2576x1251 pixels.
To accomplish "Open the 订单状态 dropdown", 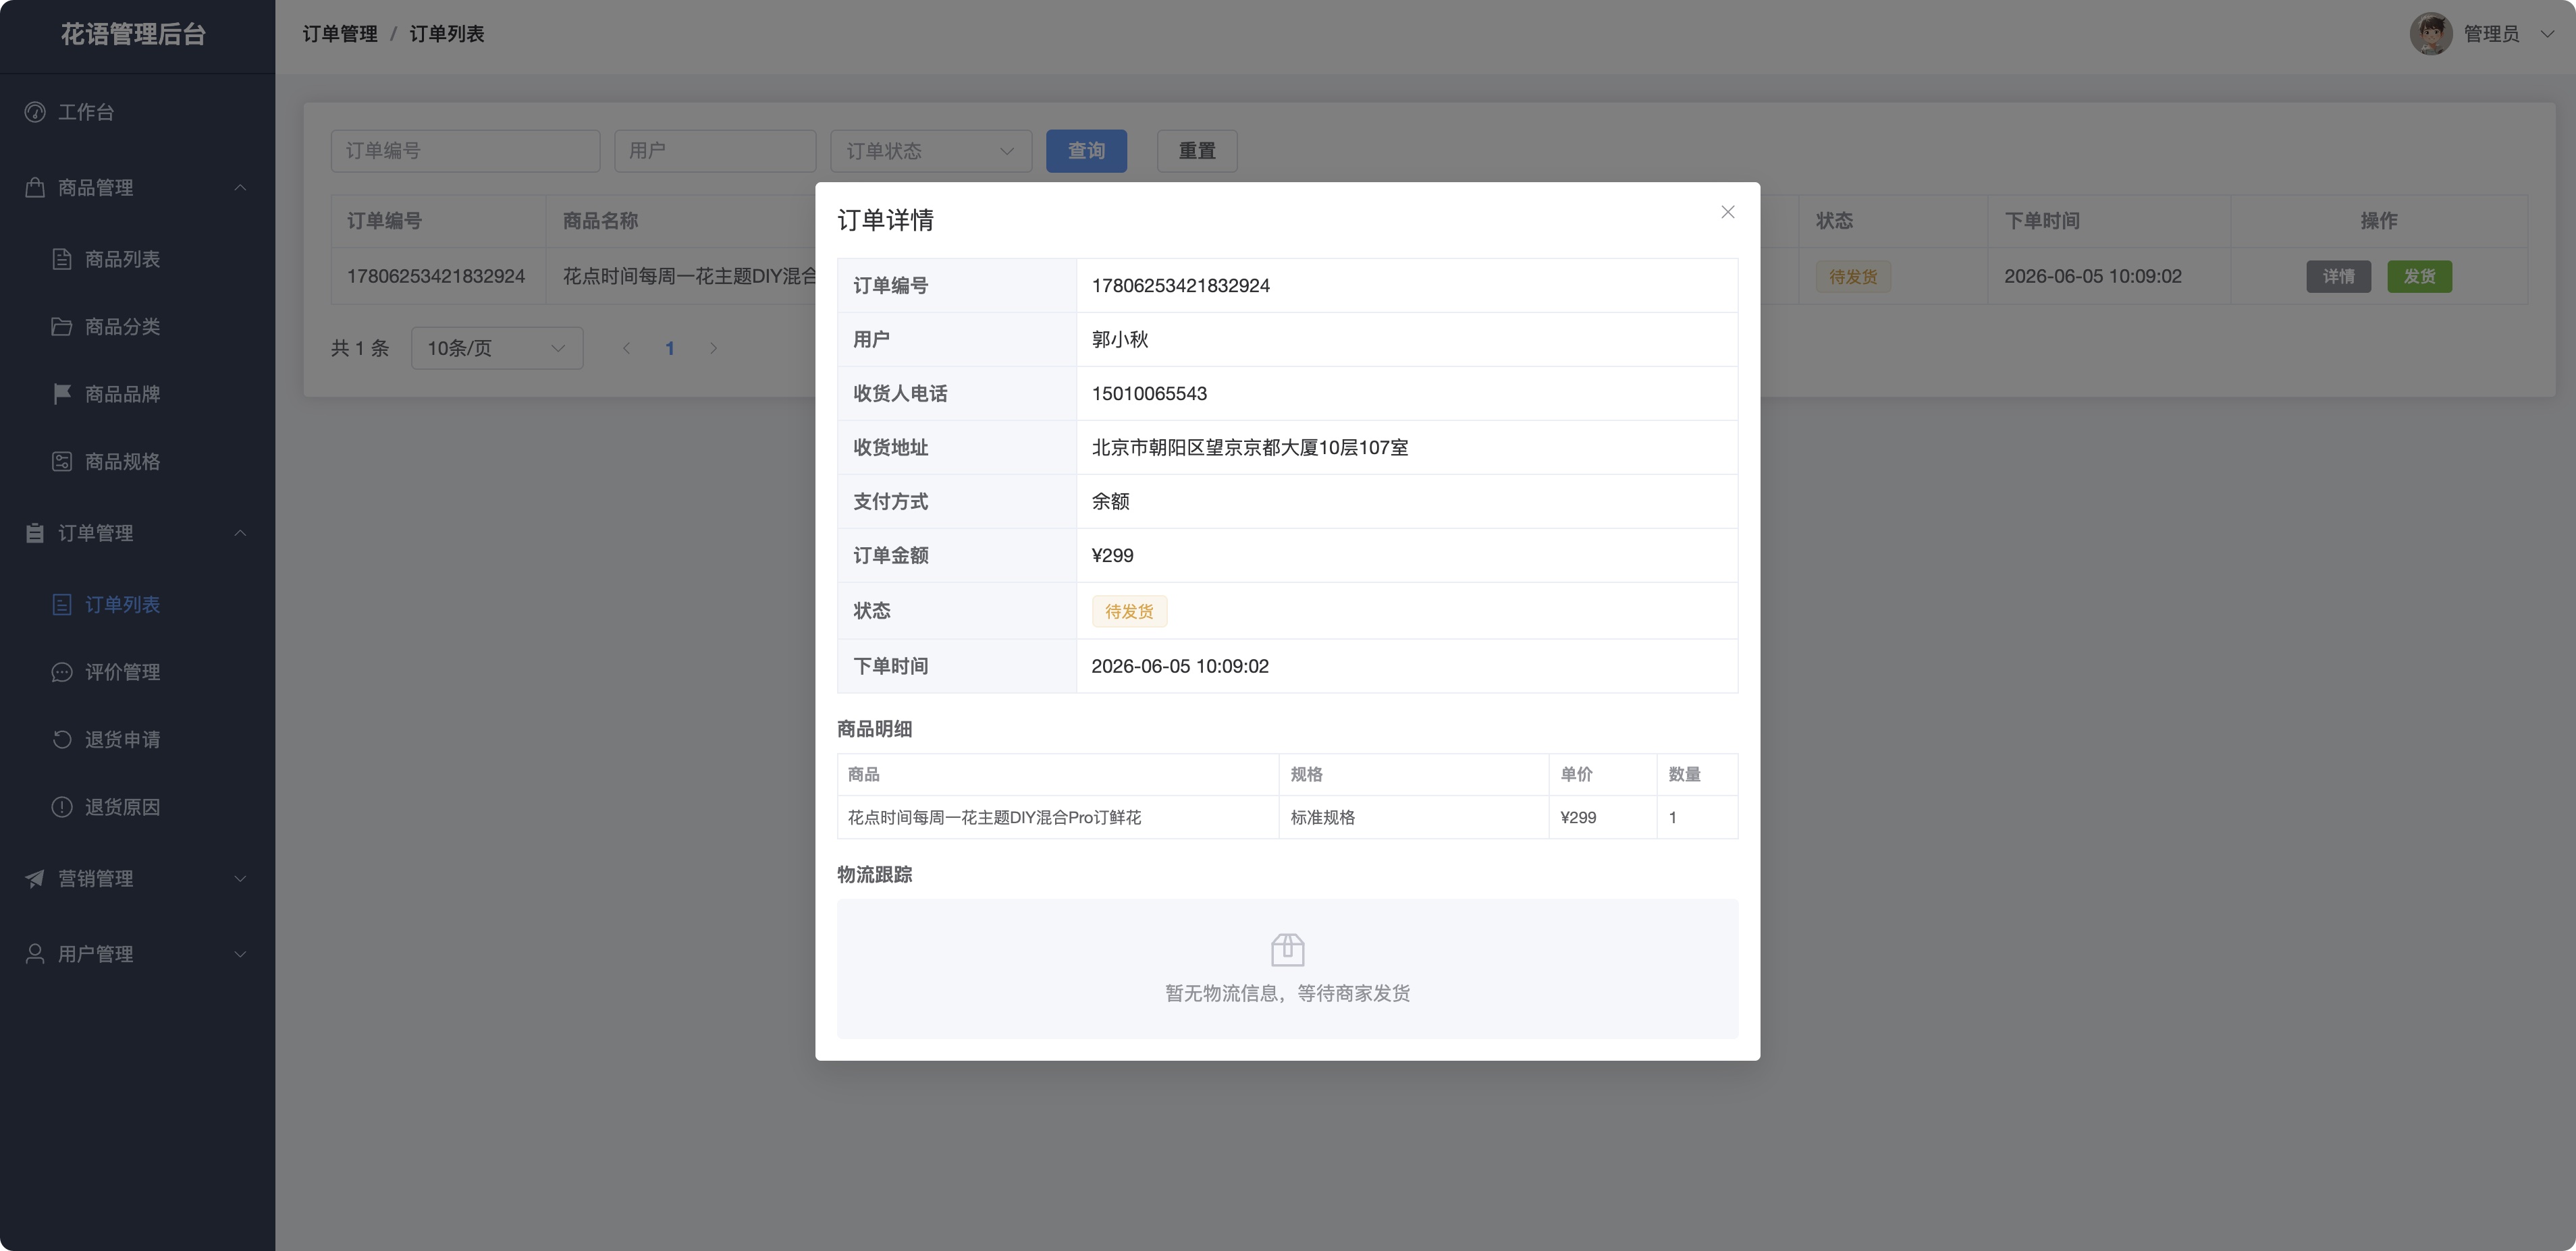I will [931, 151].
